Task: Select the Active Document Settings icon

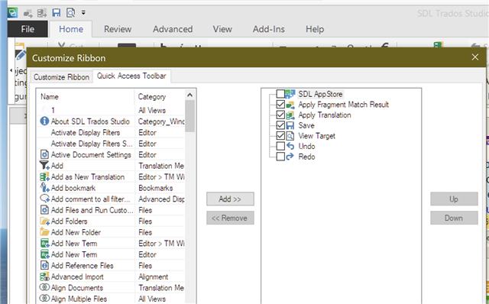Action: pyautogui.click(x=44, y=154)
